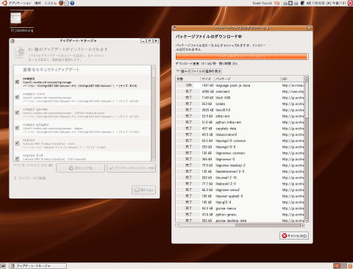Viewport: 353px width, 269px height.
Task: Open the blue help icon in top panel
Action: click(x=72, y=3)
